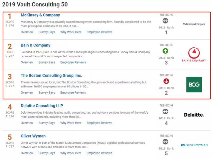Click Oliver Wyman's gray trending icon
Screen dimensions: 213x159
tap(165, 142)
